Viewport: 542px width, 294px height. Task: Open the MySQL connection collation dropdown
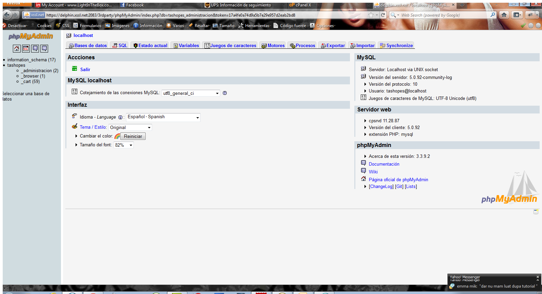click(191, 93)
